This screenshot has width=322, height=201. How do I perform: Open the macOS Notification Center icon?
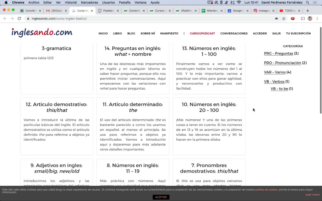pos(315,3)
